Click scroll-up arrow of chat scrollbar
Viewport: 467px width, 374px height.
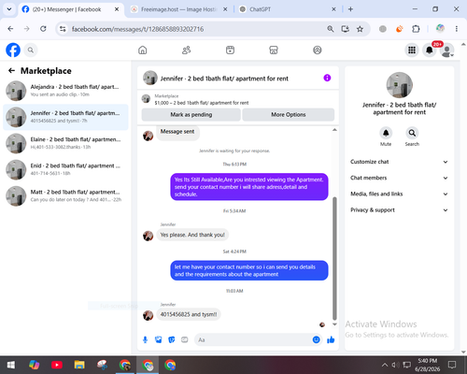click(x=334, y=130)
